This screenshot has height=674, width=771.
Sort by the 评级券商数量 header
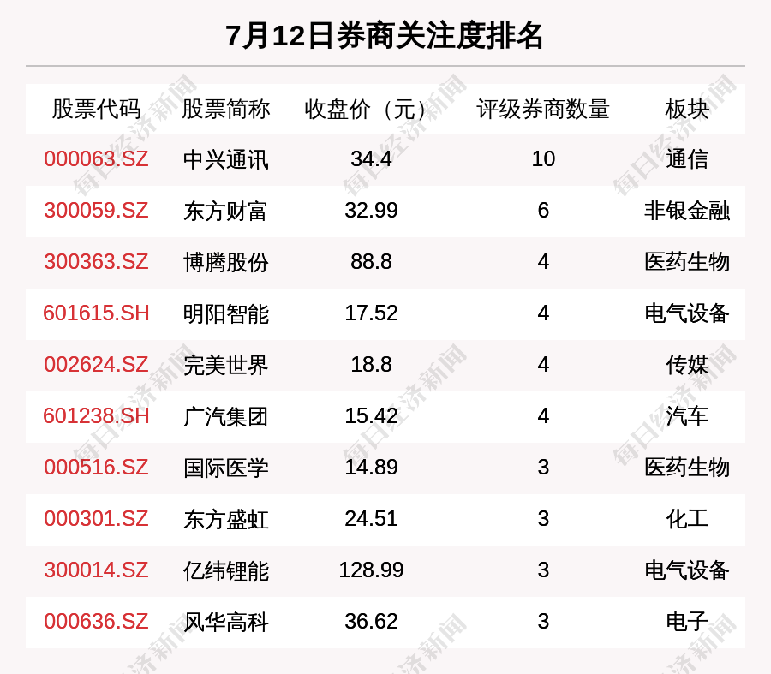click(543, 110)
